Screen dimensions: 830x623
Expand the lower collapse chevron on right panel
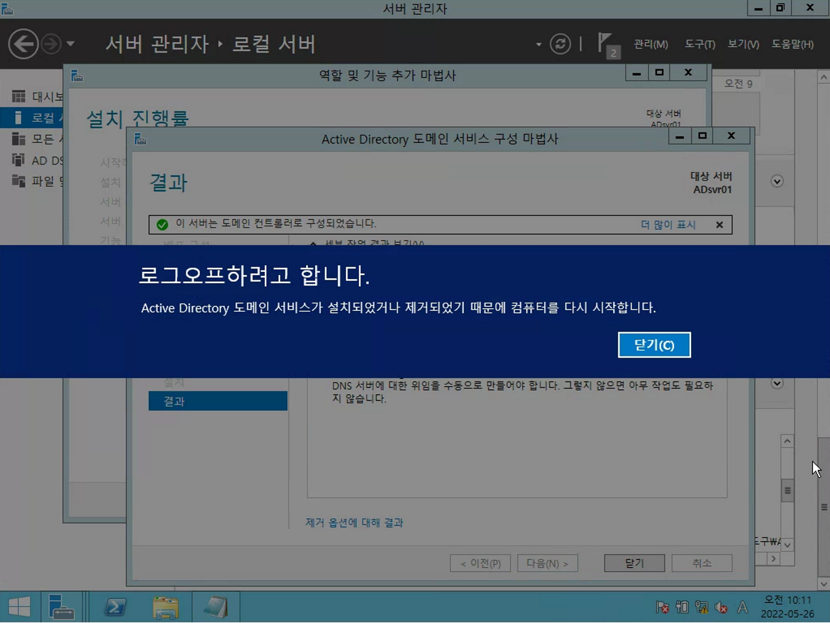point(777,384)
